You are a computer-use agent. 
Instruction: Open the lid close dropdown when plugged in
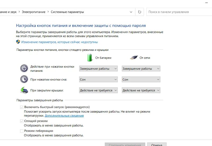click(x=141, y=90)
